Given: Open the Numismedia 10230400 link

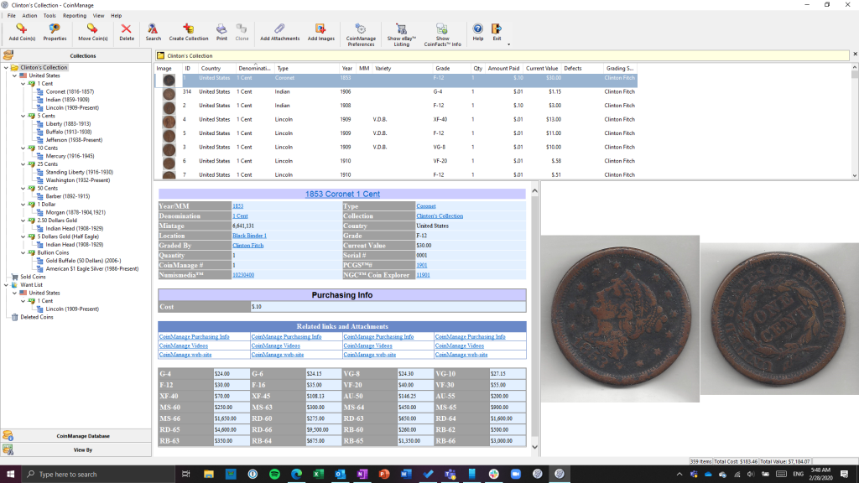Looking at the screenshot, I should (x=243, y=275).
